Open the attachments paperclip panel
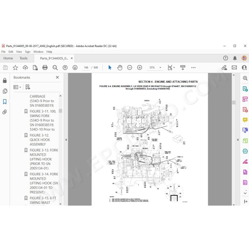Viewport: 249px width, 249px height. (5, 112)
